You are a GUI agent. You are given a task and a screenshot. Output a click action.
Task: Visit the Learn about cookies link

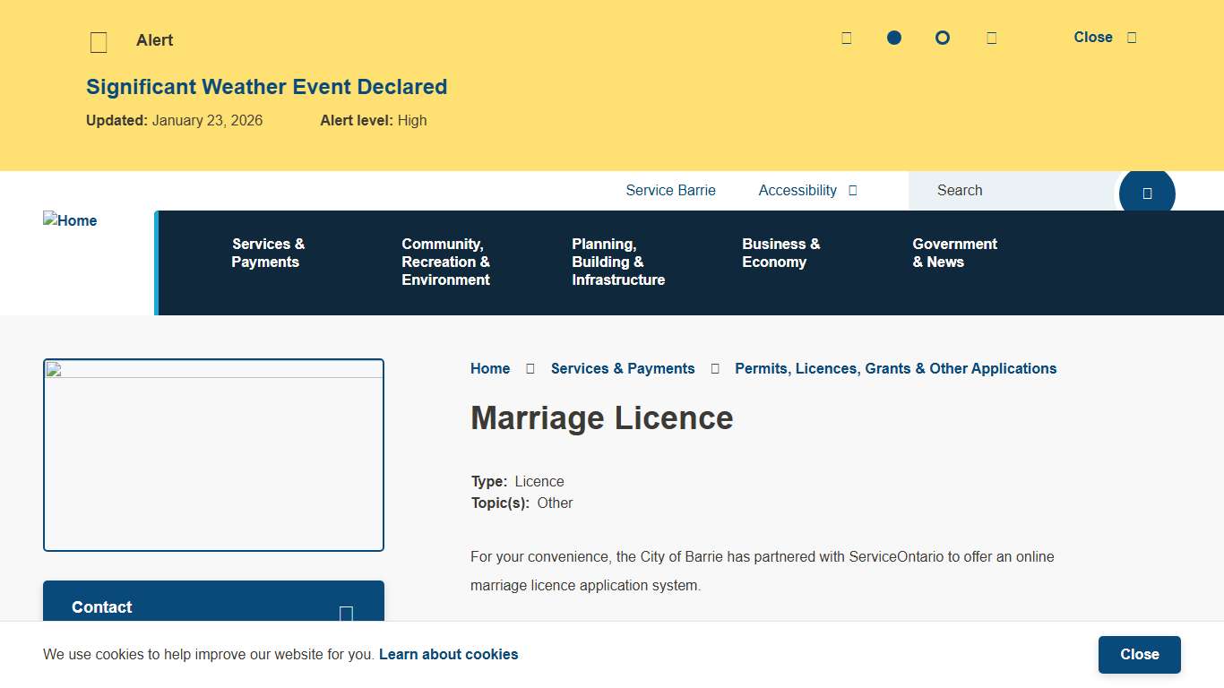pyautogui.click(x=449, y=654)
